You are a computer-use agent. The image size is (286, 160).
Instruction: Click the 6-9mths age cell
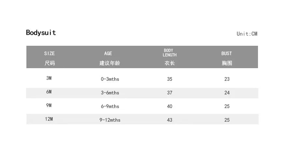click(110, 106)
